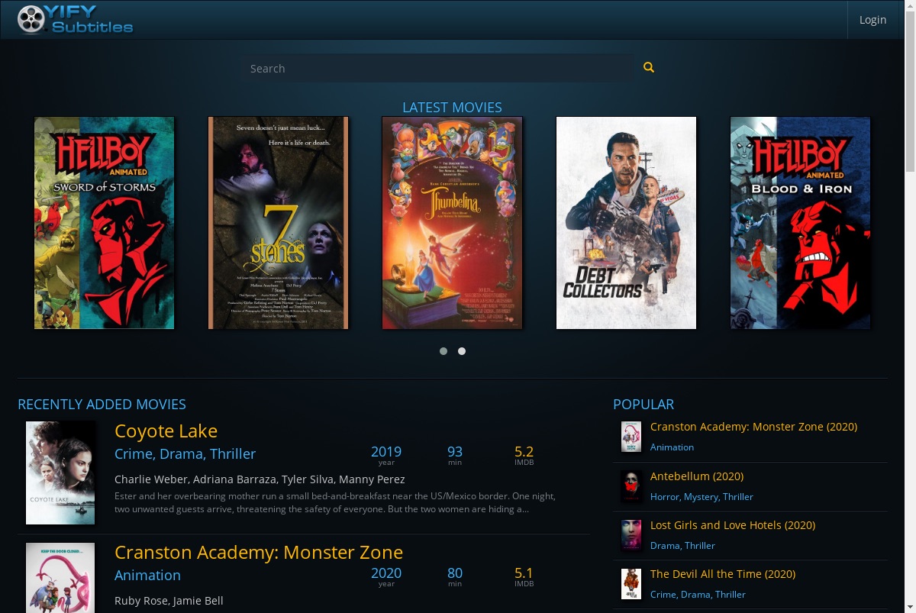
Task: Click the YIFY Subtitles logo
Action: [x=75, y=20]
